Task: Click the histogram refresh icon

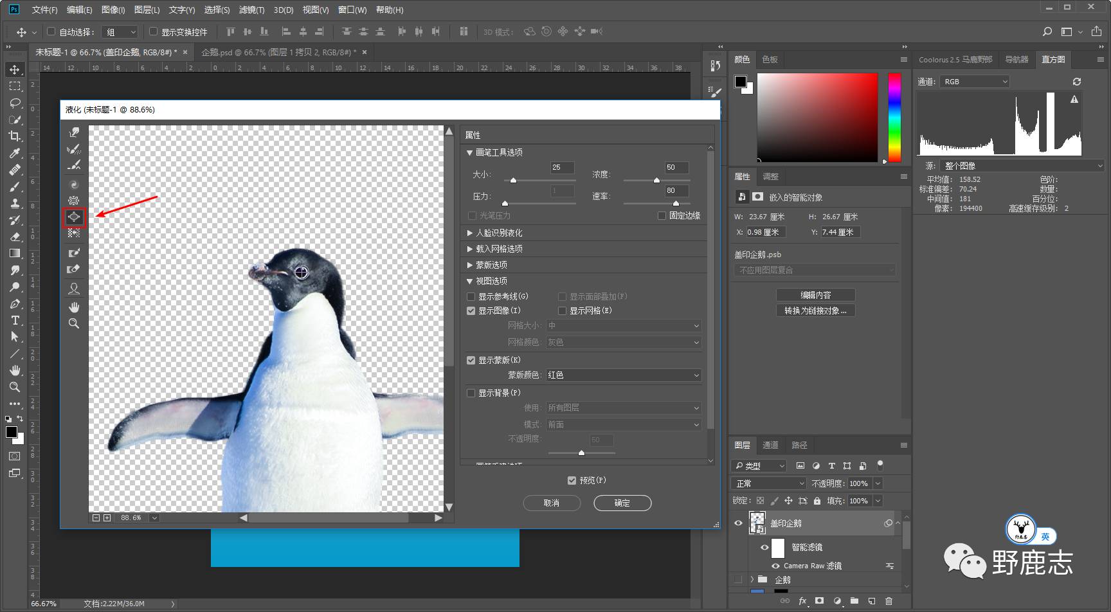Action: coord(1076,82)
